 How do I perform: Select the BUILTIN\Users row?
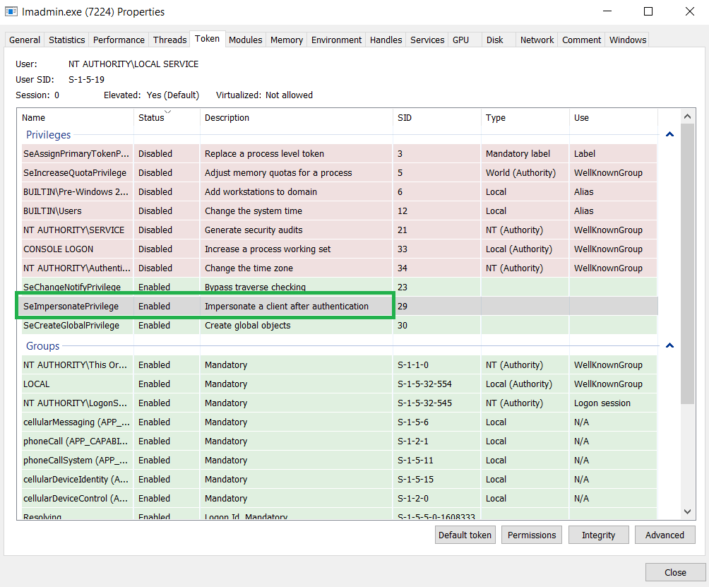tap(340, 211)
